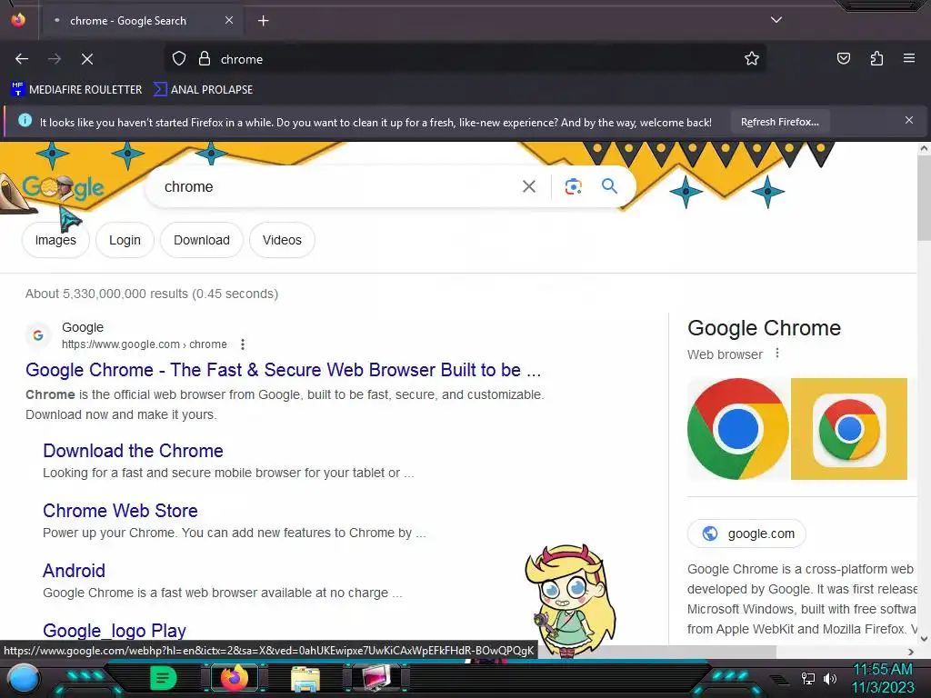This screenshot has width=931, height=698.
Task: Open the Chrome Web Store sitelink
Action: 120,511
